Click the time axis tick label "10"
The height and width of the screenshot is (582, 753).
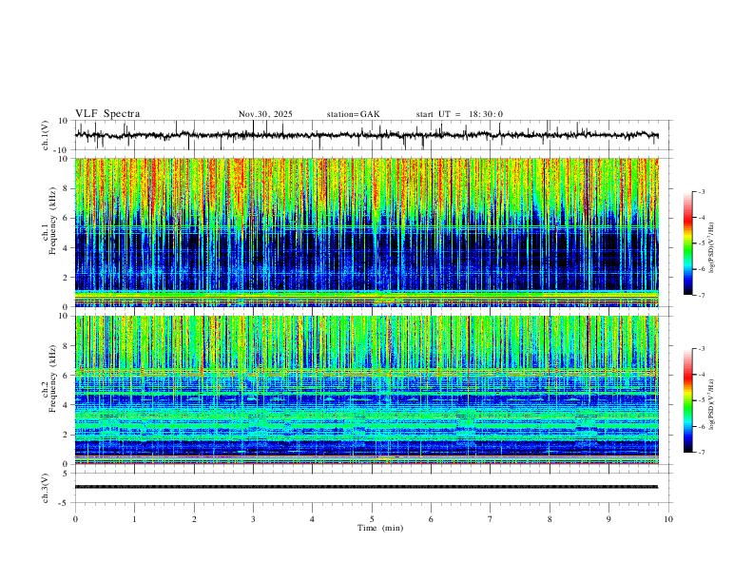click(x=668, y=519)
